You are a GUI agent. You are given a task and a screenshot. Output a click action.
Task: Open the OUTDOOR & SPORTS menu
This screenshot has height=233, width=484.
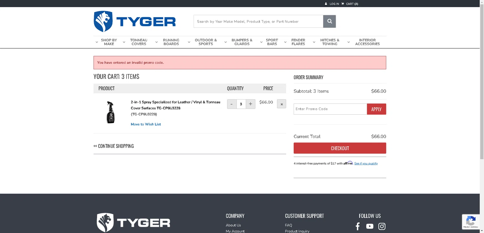(206, 42)
